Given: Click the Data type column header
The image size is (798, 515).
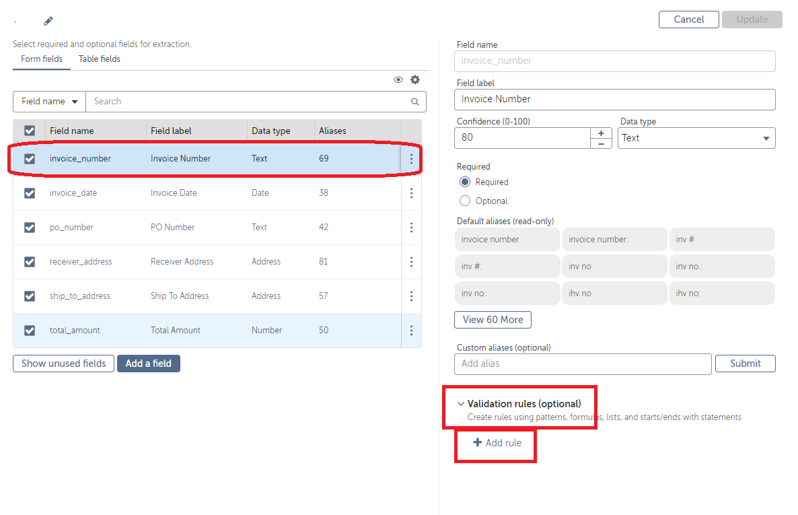Looking at the screenshot, I should (x=270, y=131).
